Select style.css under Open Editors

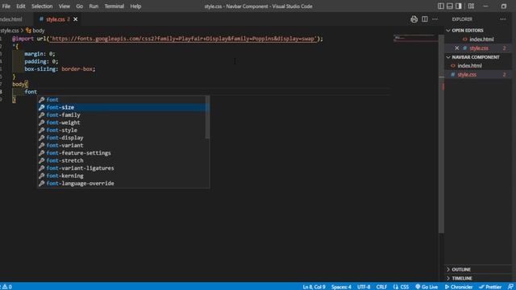pyautogui.click(x=478, y=48)
